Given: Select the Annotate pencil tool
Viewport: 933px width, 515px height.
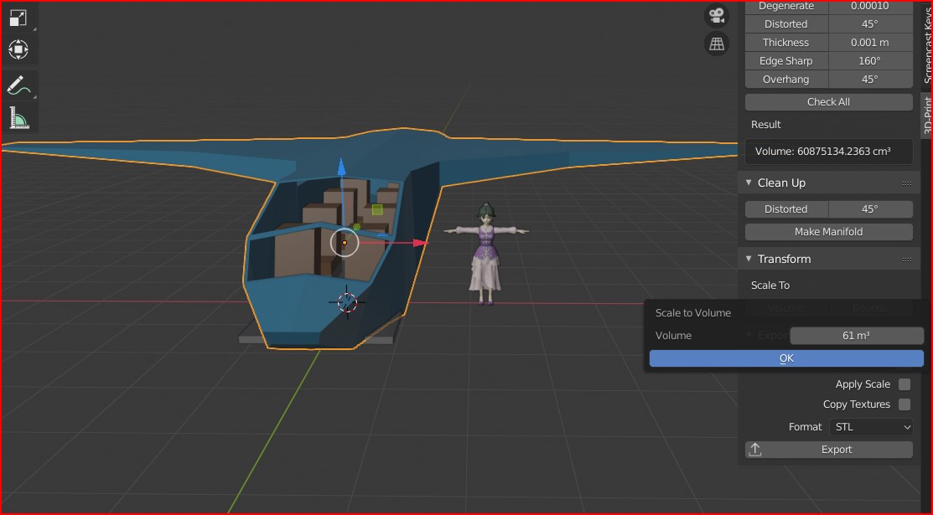Looking at the screenshot, I should point(18,85).
